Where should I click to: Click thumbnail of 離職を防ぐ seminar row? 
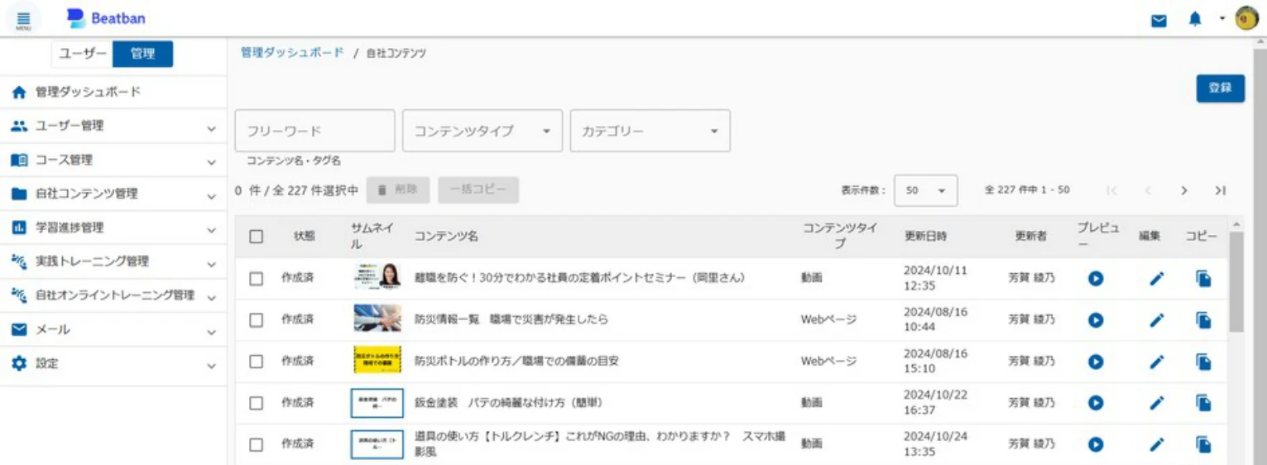pos(377,278)
